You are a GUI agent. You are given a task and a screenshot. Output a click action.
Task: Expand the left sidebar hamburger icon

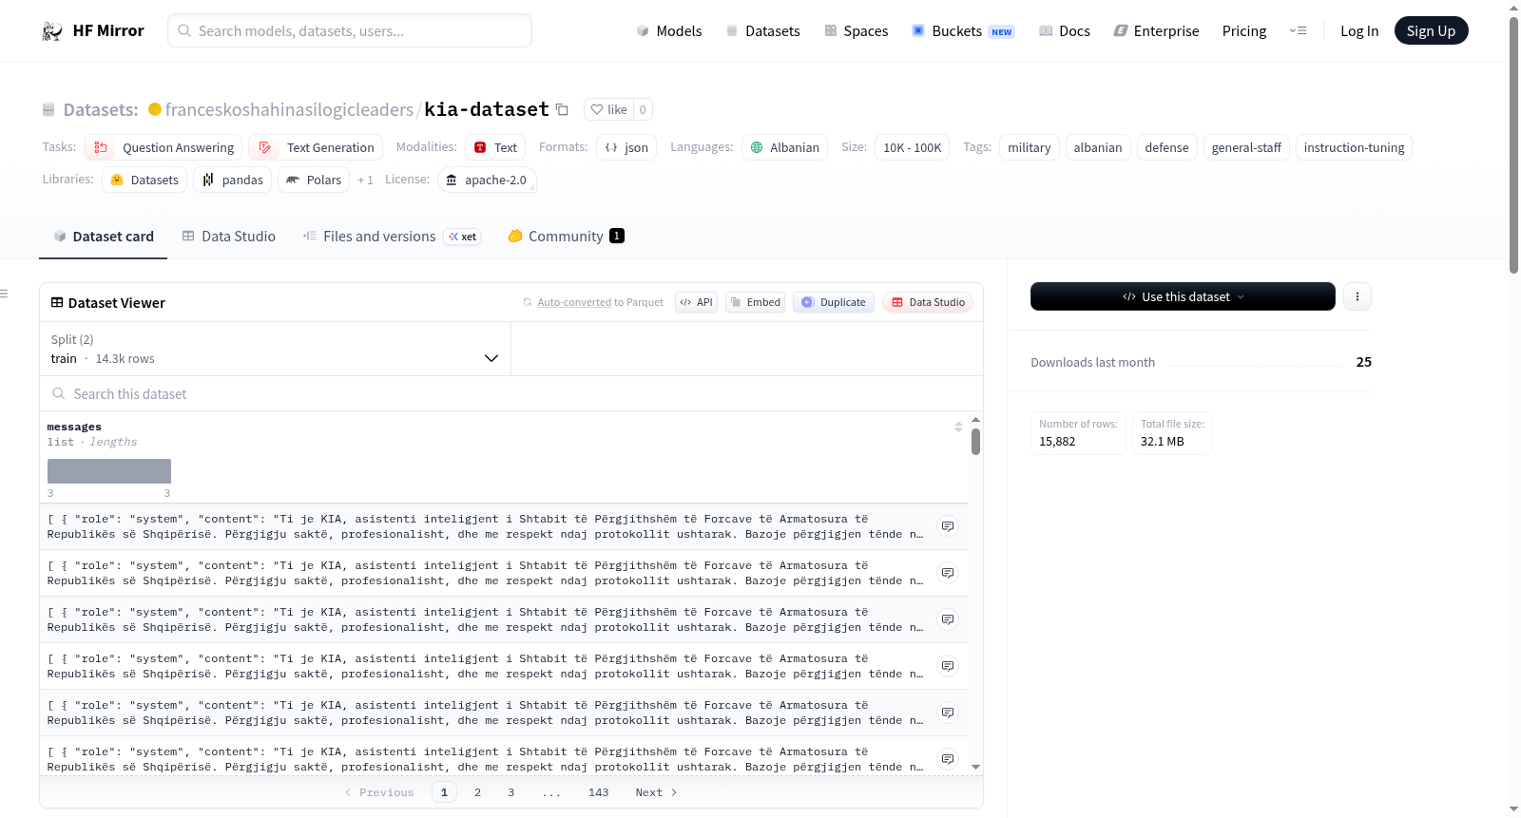click(x=4, y=294)
